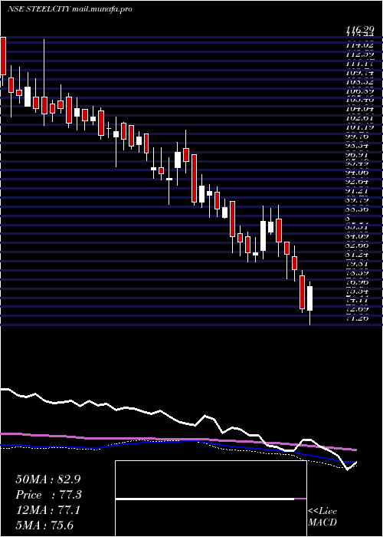The height and width of the screenshot is (537, 383).
Task: Click the 104.04 price axis label
Action: [358, 110]
